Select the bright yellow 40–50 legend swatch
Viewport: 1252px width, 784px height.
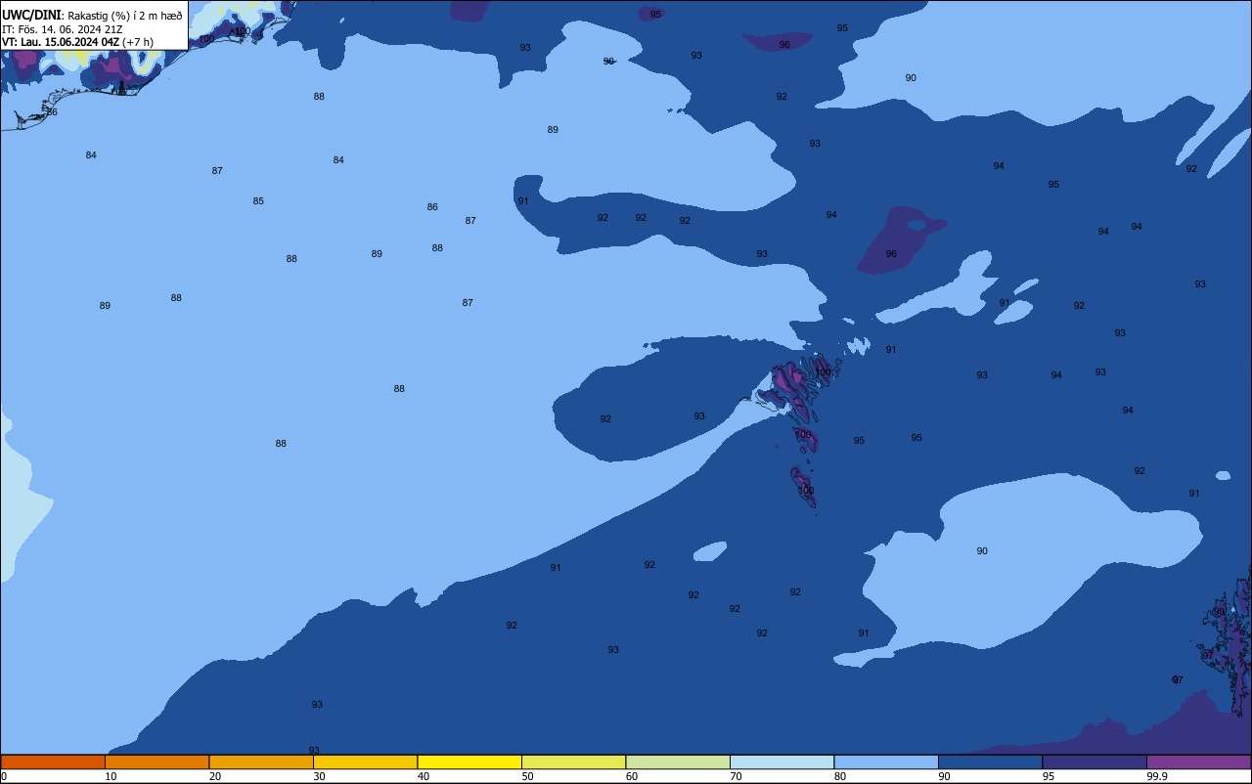pyautogui.click(x=469, y=762)
